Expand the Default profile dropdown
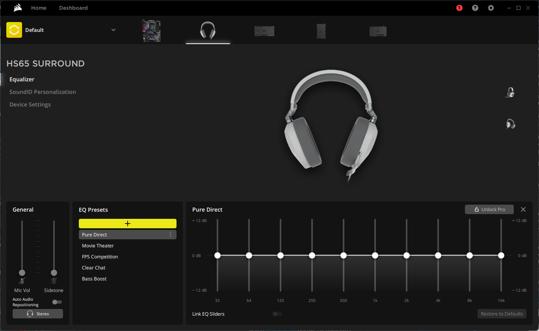Screen dimensions: 539x331 point(113,30)
